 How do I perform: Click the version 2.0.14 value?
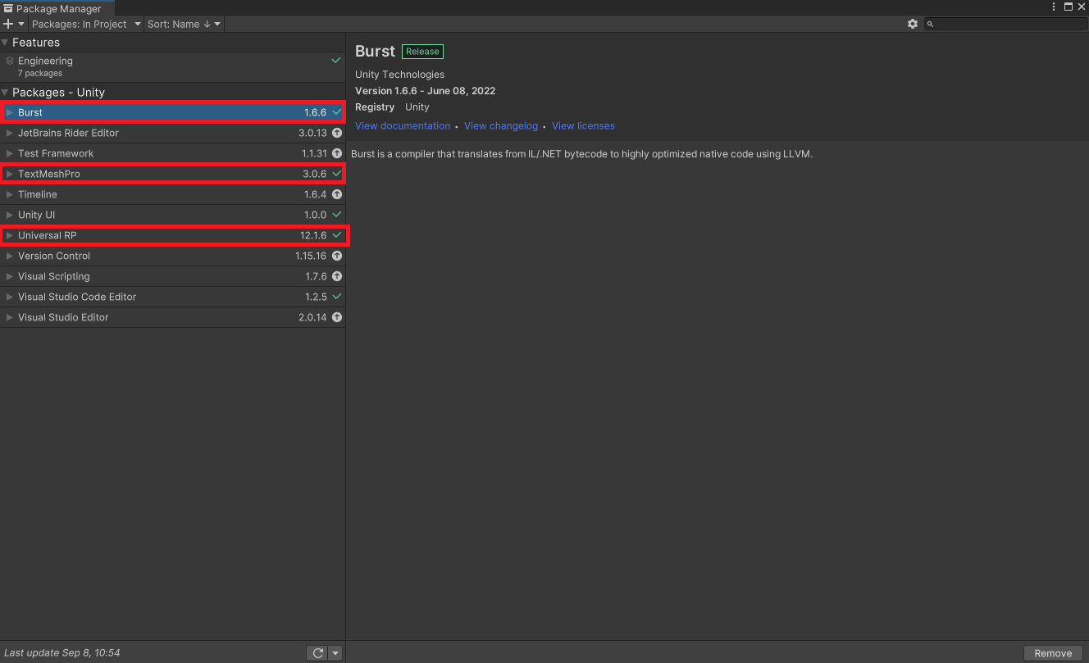pyautogui.click(x=312, y=317)
